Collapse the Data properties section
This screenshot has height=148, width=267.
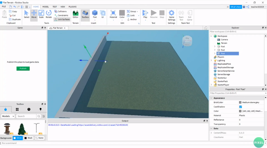(211, 128)
